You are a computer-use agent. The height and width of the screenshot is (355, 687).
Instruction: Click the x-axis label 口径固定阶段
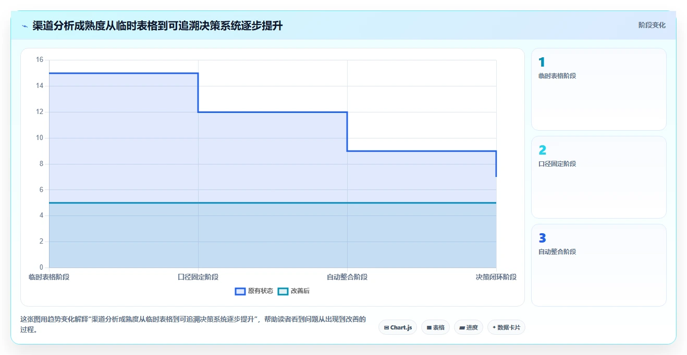point(198,277)
